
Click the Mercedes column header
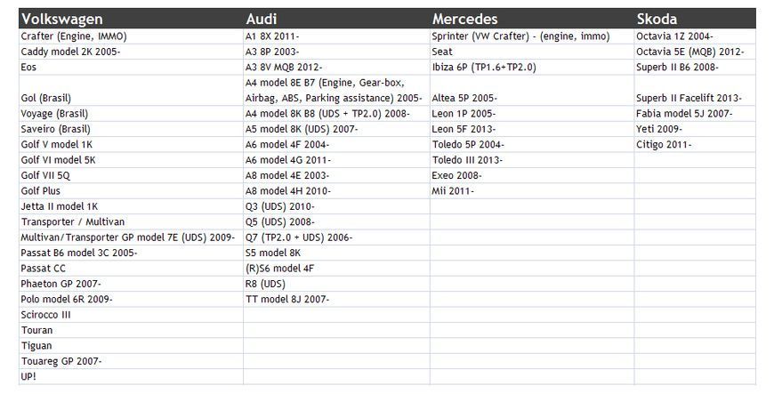click(x=532, y=19)
